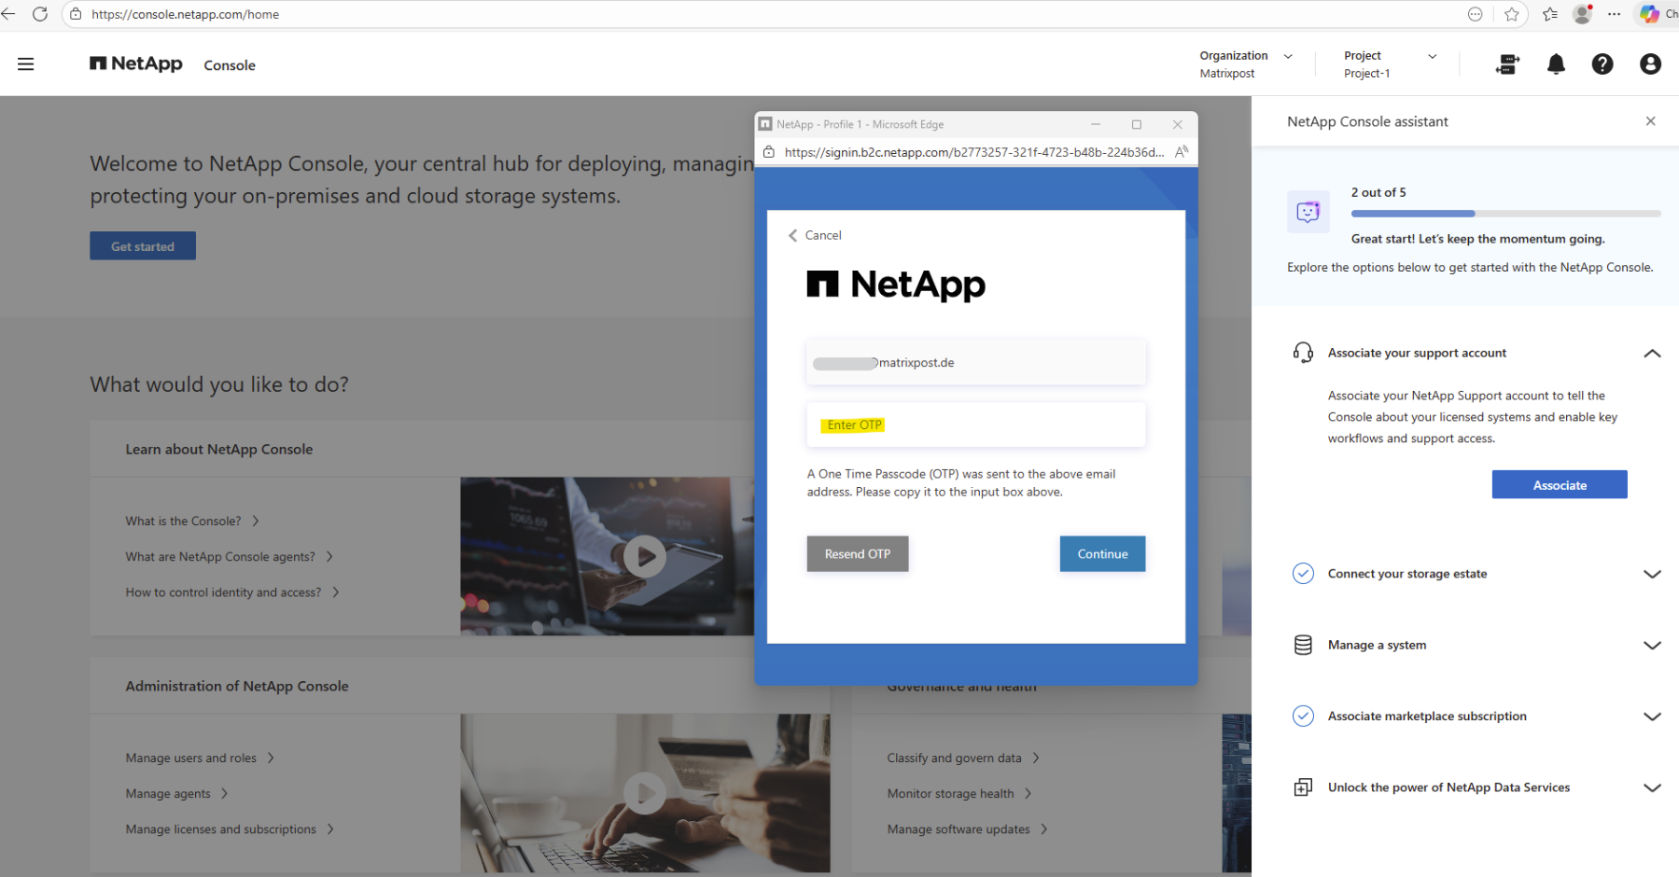Open browser settings and more menu
Screen dimensions: 1679x877
(1614, 14)
